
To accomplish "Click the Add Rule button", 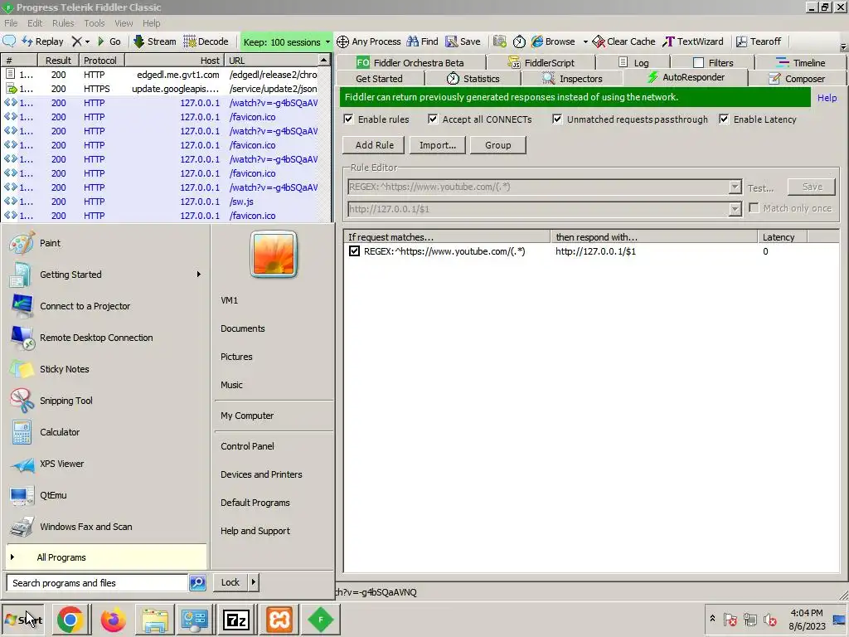I will pyautogui.click(x=374, y=145).
